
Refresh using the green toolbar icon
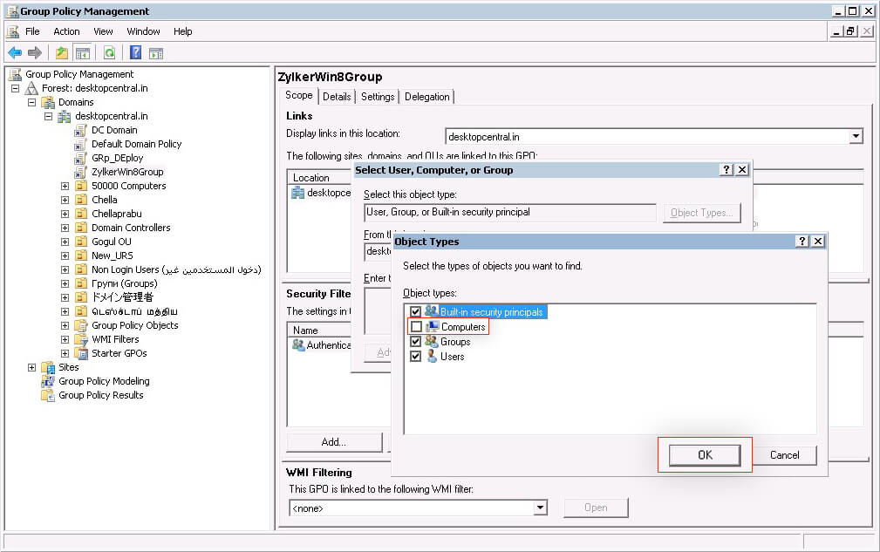tap(109, 52)
